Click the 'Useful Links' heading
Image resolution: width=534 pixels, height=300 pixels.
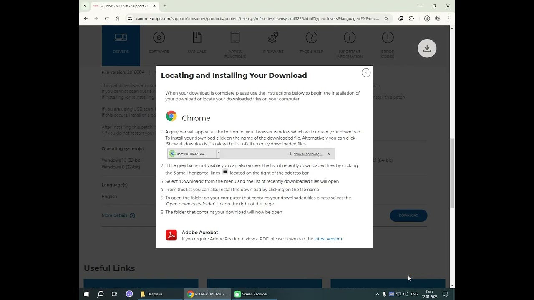coord(109,268)
